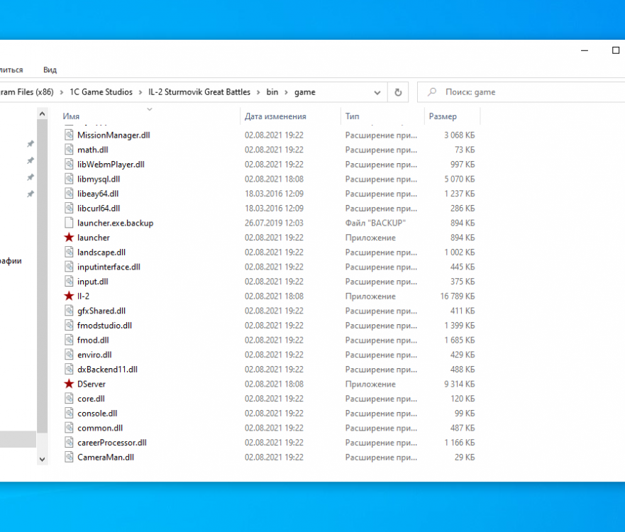The height and width of the screenshot is (532, 625).
Task: Click the red star icon of launcher
Action: coord(69,238)
